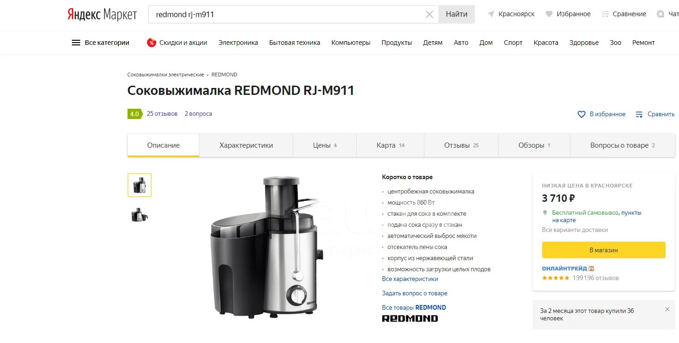Click into the search input field
This screenshot has height=343, width=679.
288,14
